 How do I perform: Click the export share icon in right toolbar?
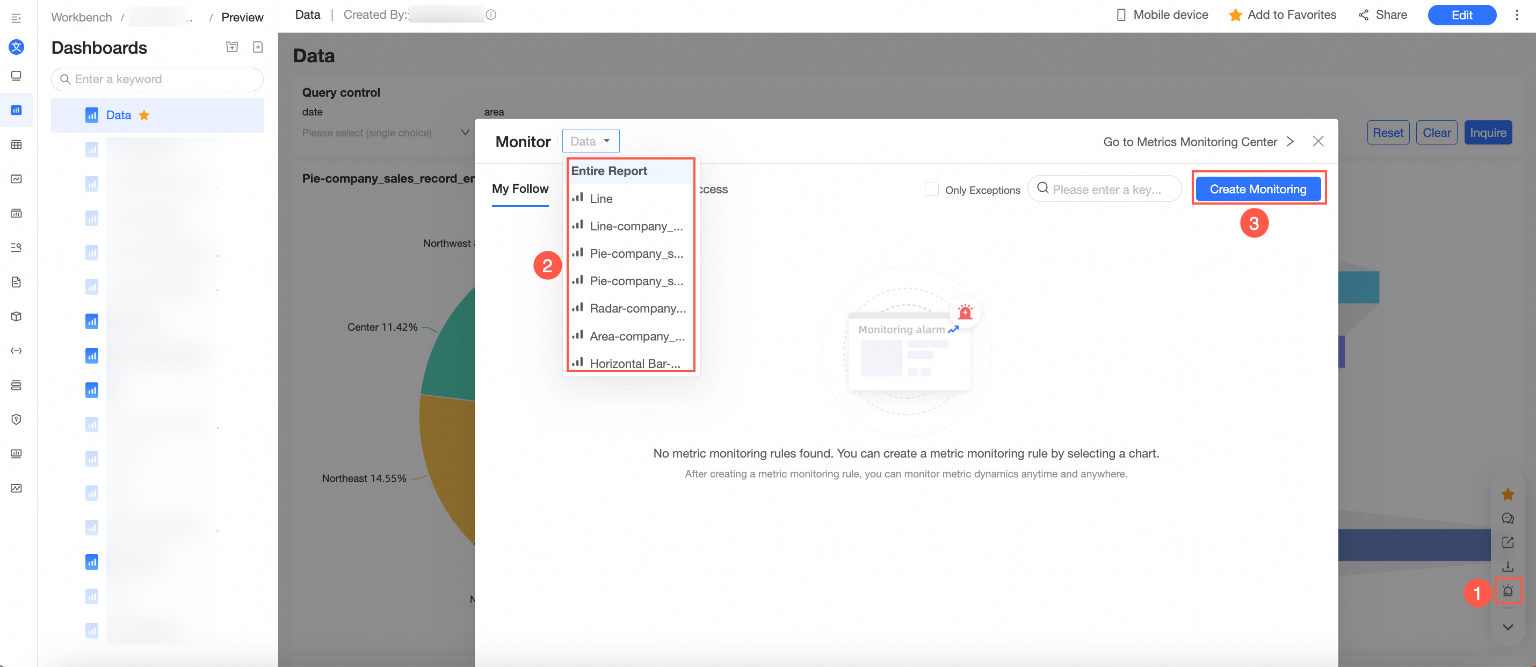1508,542
